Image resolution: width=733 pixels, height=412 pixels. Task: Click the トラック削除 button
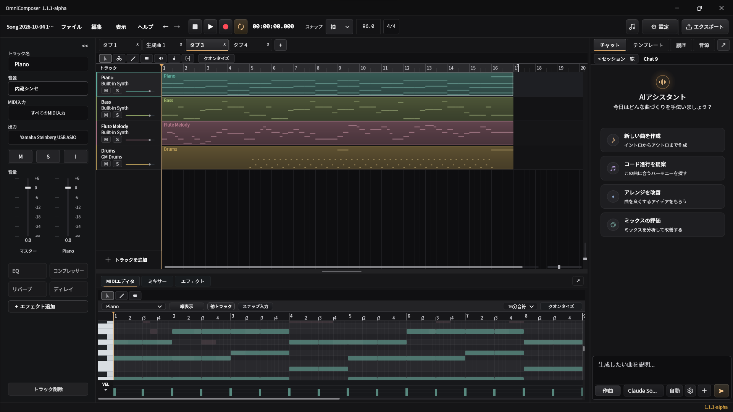coord(48,389)
